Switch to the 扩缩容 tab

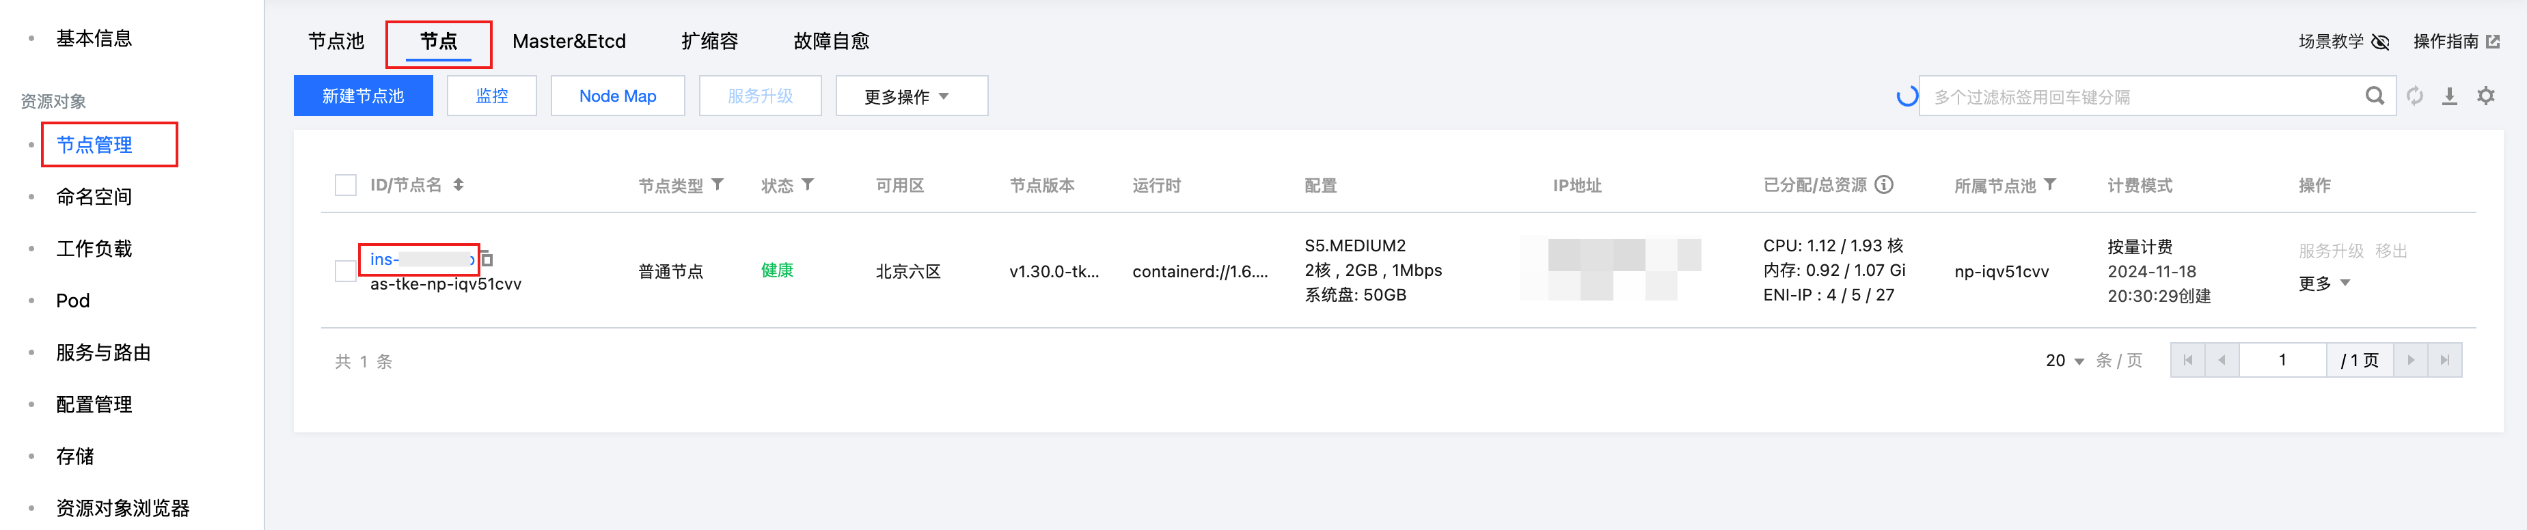click(709, 41)
